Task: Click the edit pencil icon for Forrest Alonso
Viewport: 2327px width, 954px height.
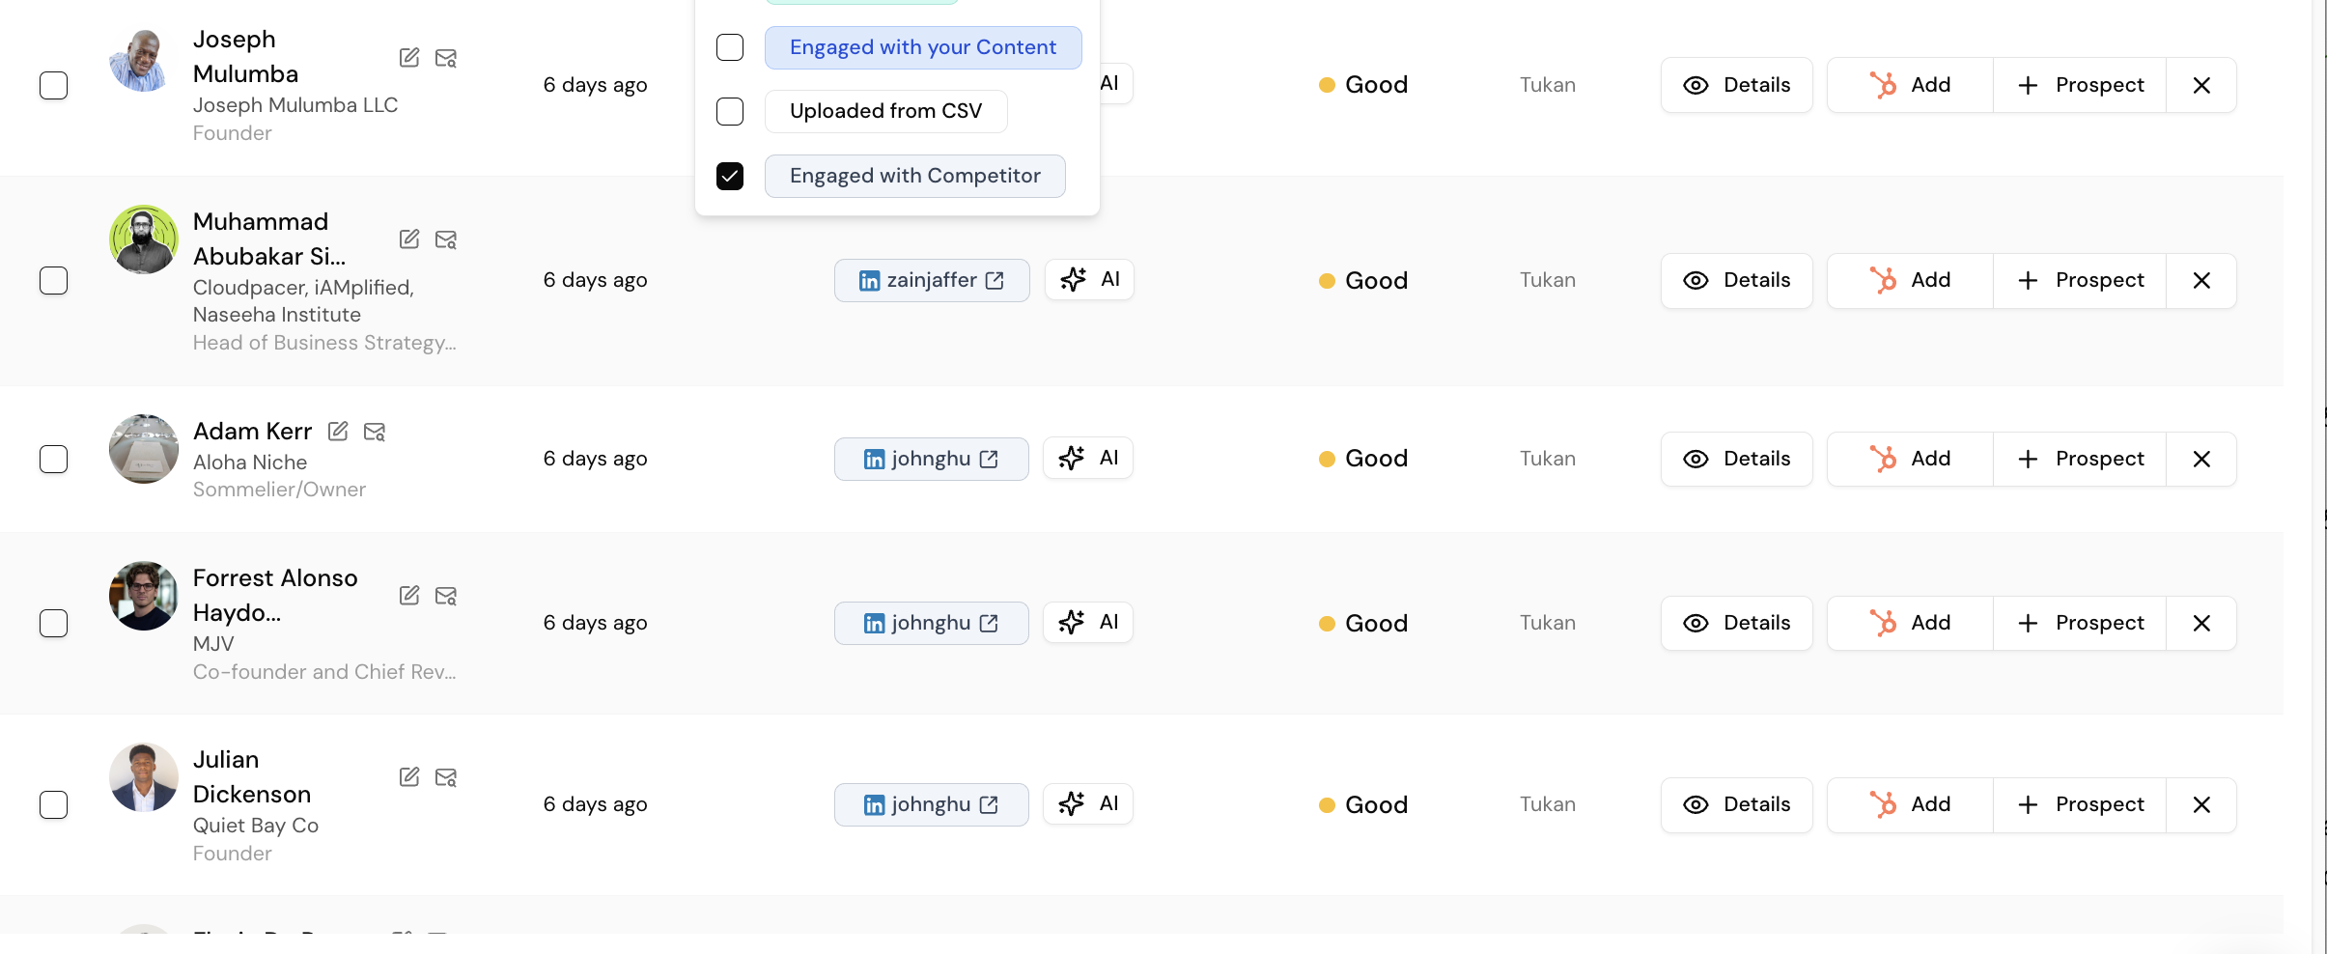Action: [x=409, y=596]
